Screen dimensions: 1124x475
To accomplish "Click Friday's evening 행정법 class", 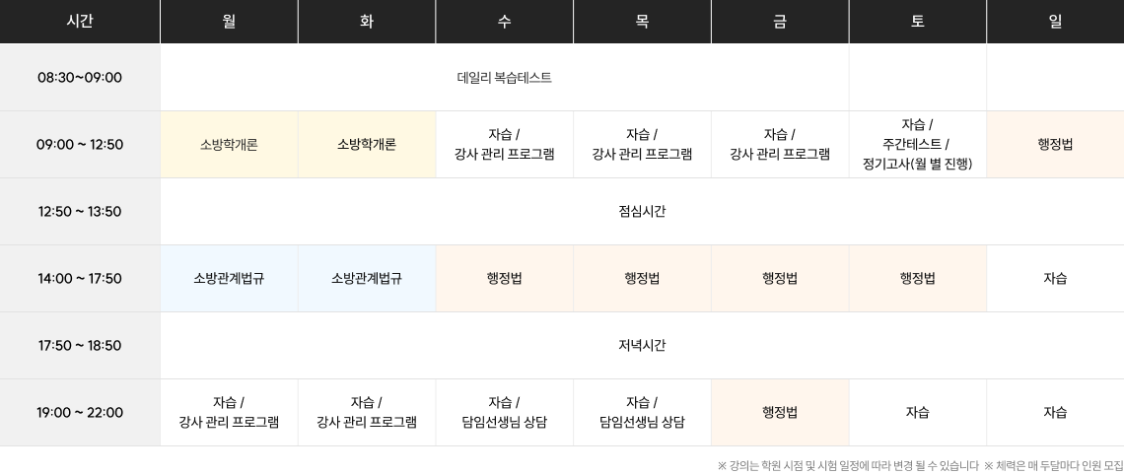I will pos(780,413).
